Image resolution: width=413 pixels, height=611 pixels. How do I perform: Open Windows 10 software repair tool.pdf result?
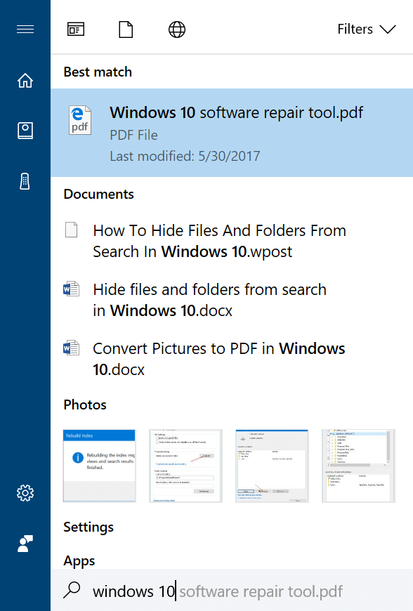pyautogui.click(x=232, y=133)
